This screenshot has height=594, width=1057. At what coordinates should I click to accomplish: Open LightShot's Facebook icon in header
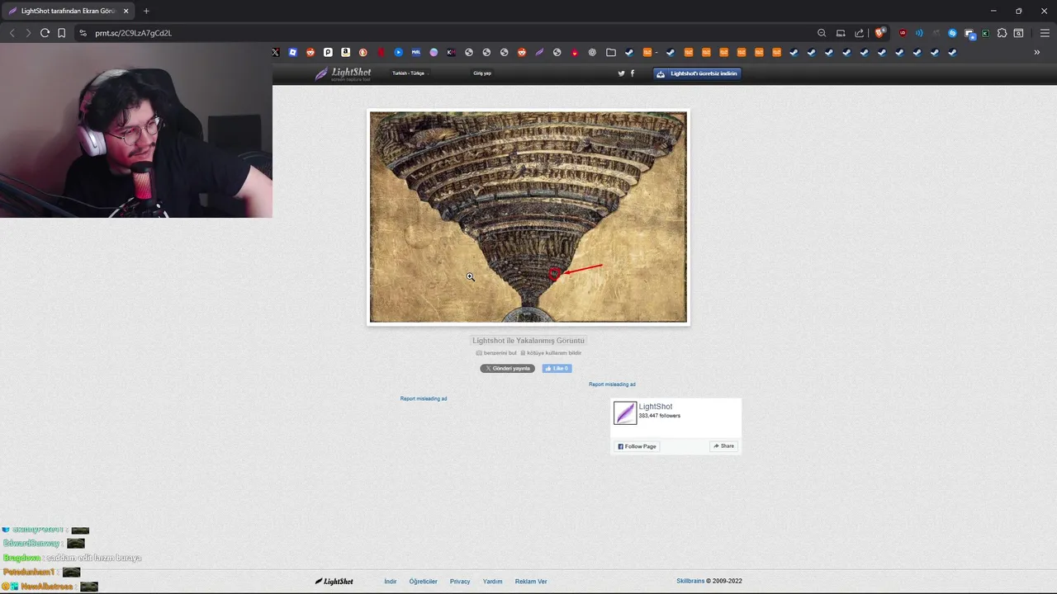click(633, 73)
